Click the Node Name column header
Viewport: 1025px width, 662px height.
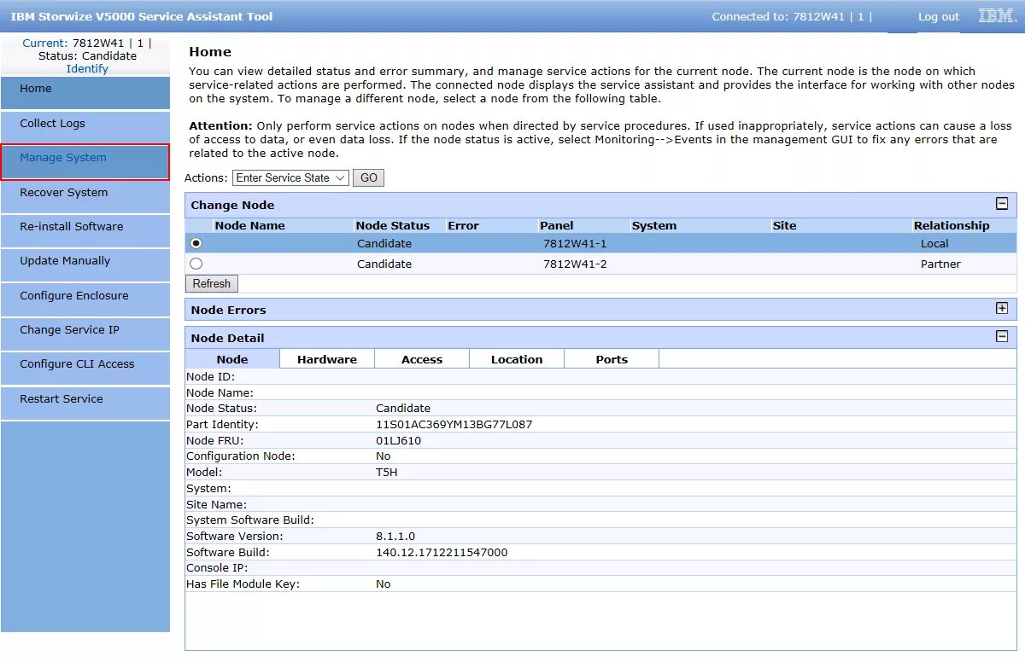pyautogui.click(x=249, y=226)
